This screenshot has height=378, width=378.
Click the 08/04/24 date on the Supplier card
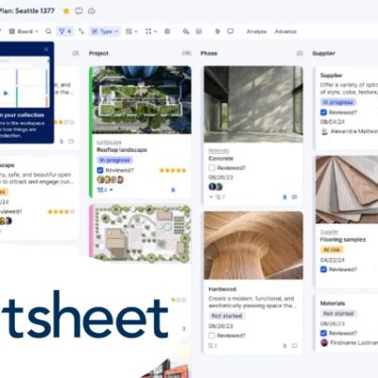pyautogui.click(x=333, y=122)
